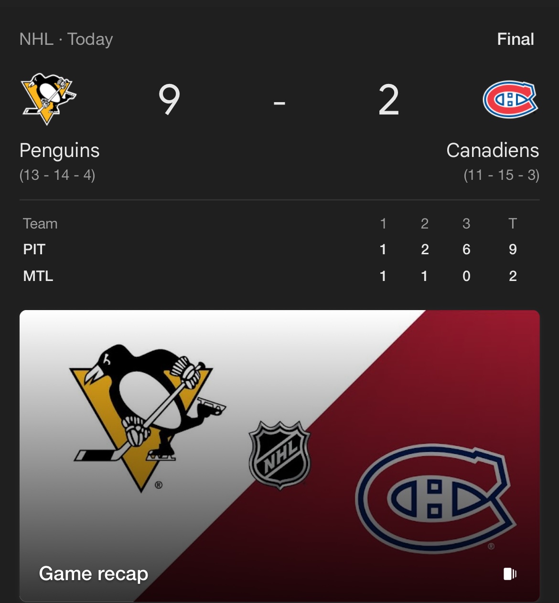The image size is (559, 603).
Task: Click the Penguins team name
Action: (x=59, y=151)
